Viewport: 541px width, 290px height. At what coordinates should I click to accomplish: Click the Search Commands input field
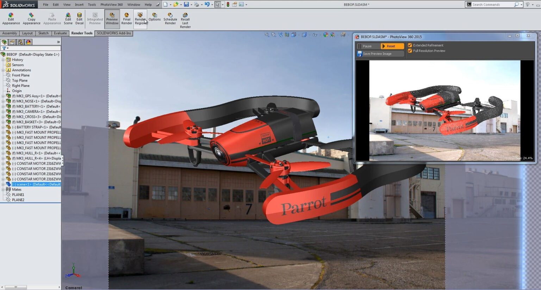pyautogui.click(x=492, y=5)
